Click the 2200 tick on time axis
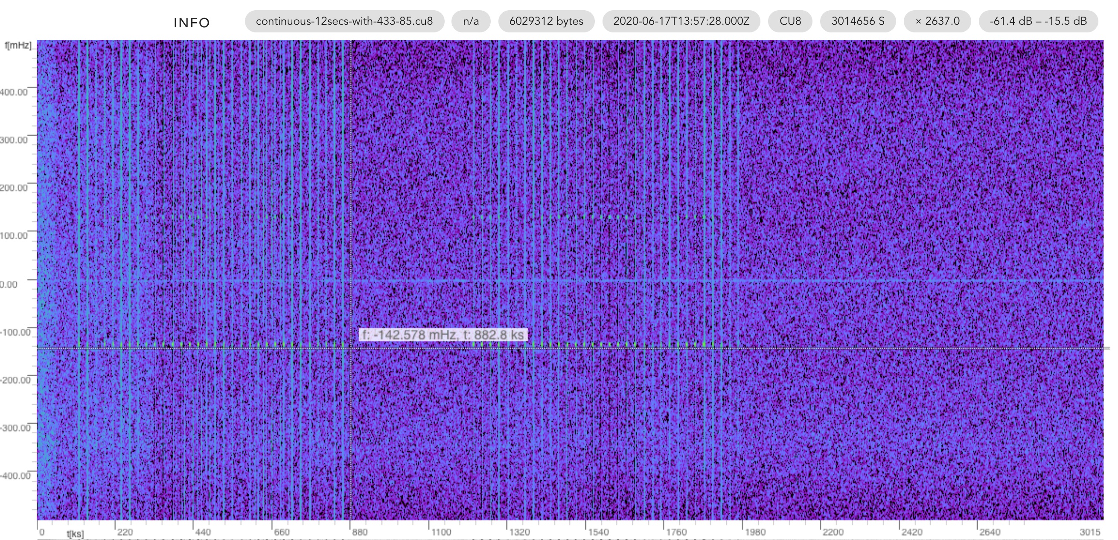This screenshot has height=540, width=1118. (833, 532)
